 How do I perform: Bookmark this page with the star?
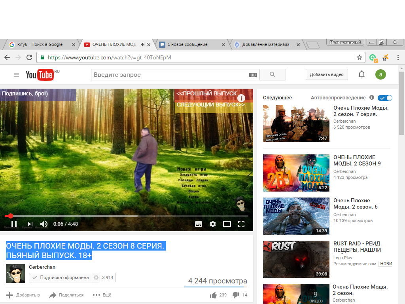click(359, 57)
